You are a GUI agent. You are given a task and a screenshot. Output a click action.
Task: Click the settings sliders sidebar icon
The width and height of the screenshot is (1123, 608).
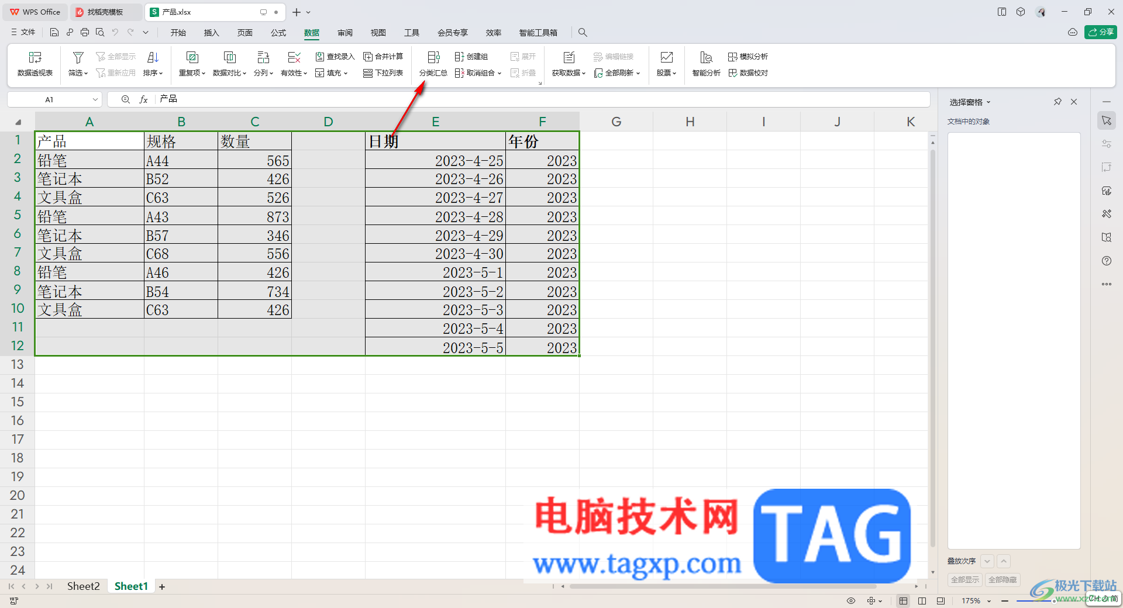click(1107, 144)
